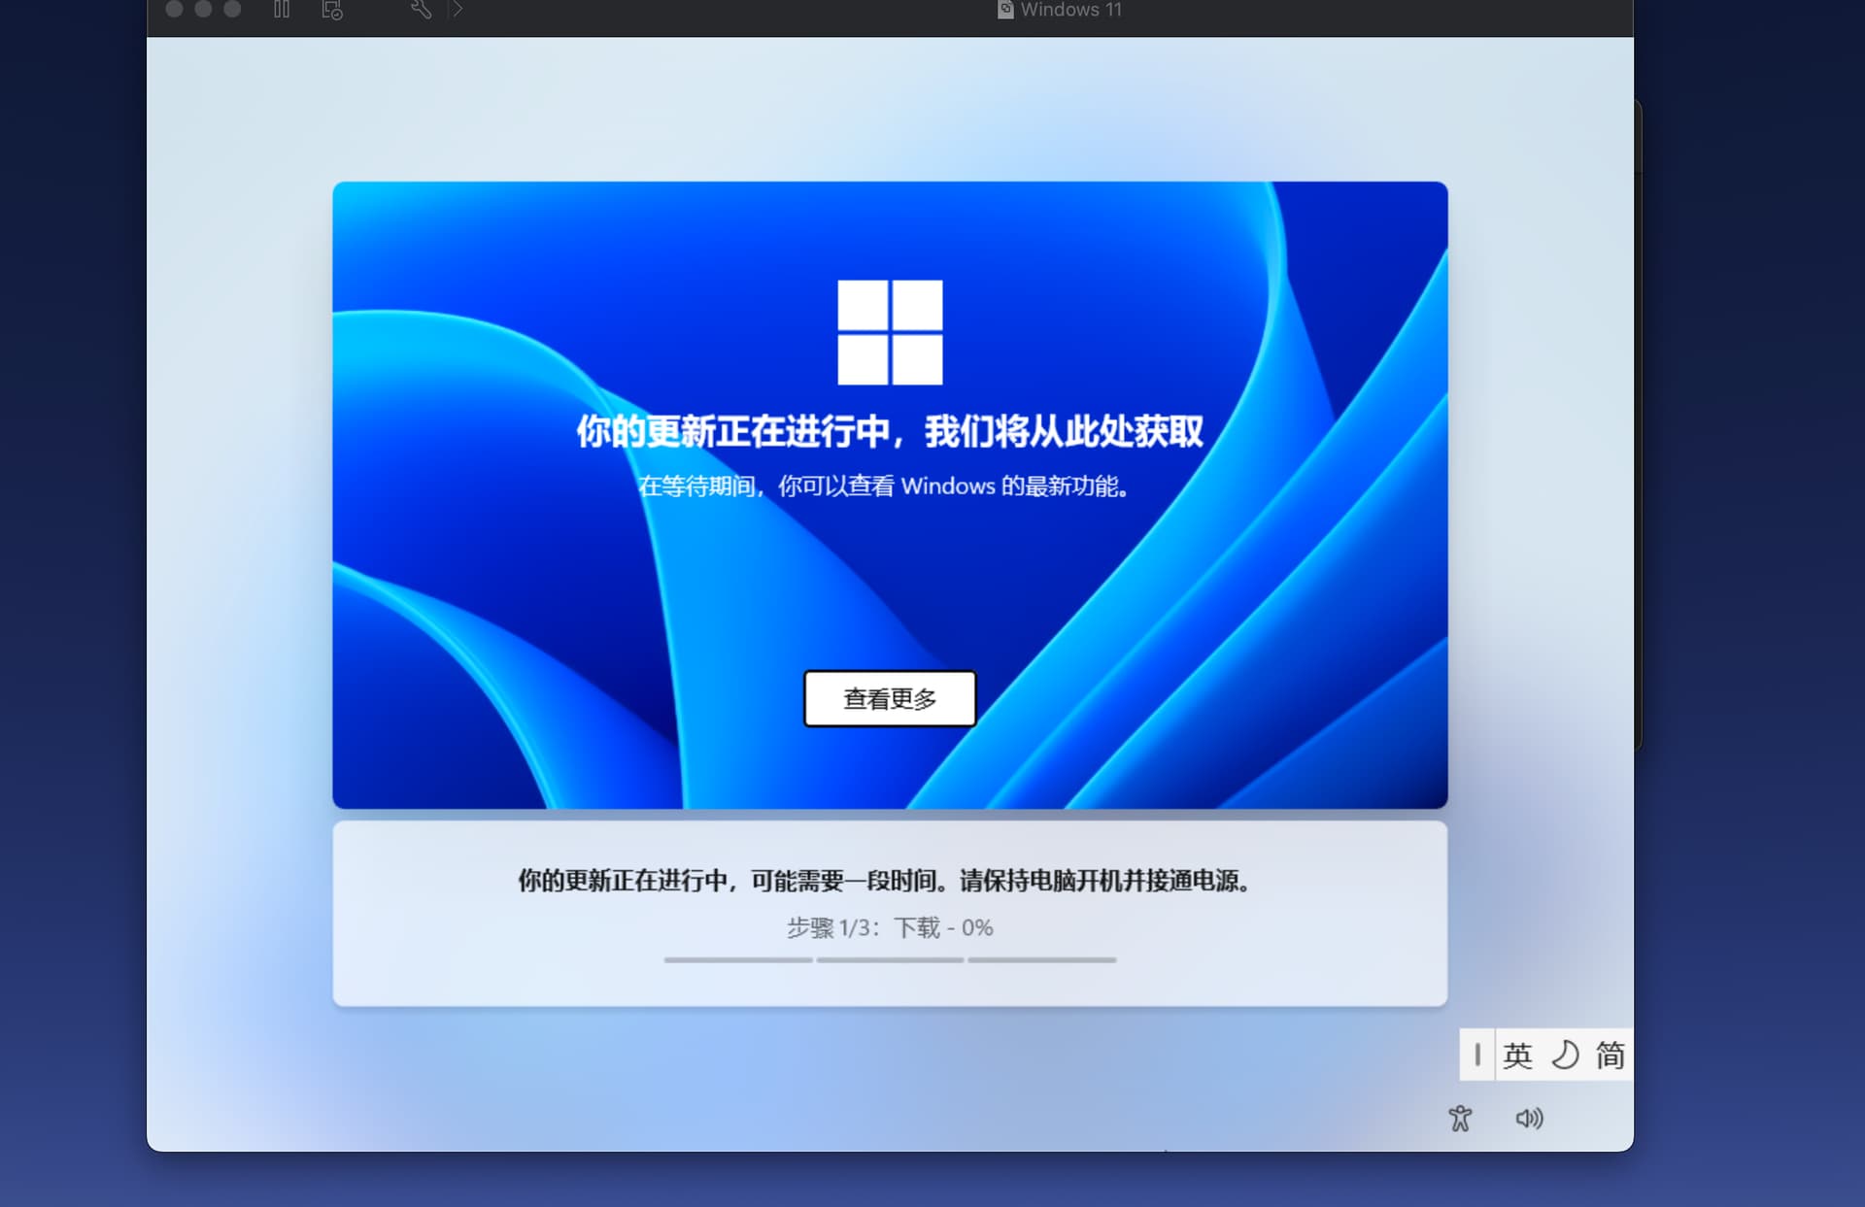Click the IME toolbar drag handle
The height and width of the screenshot is (1207, 1865).
[x=1477, y=1055]
